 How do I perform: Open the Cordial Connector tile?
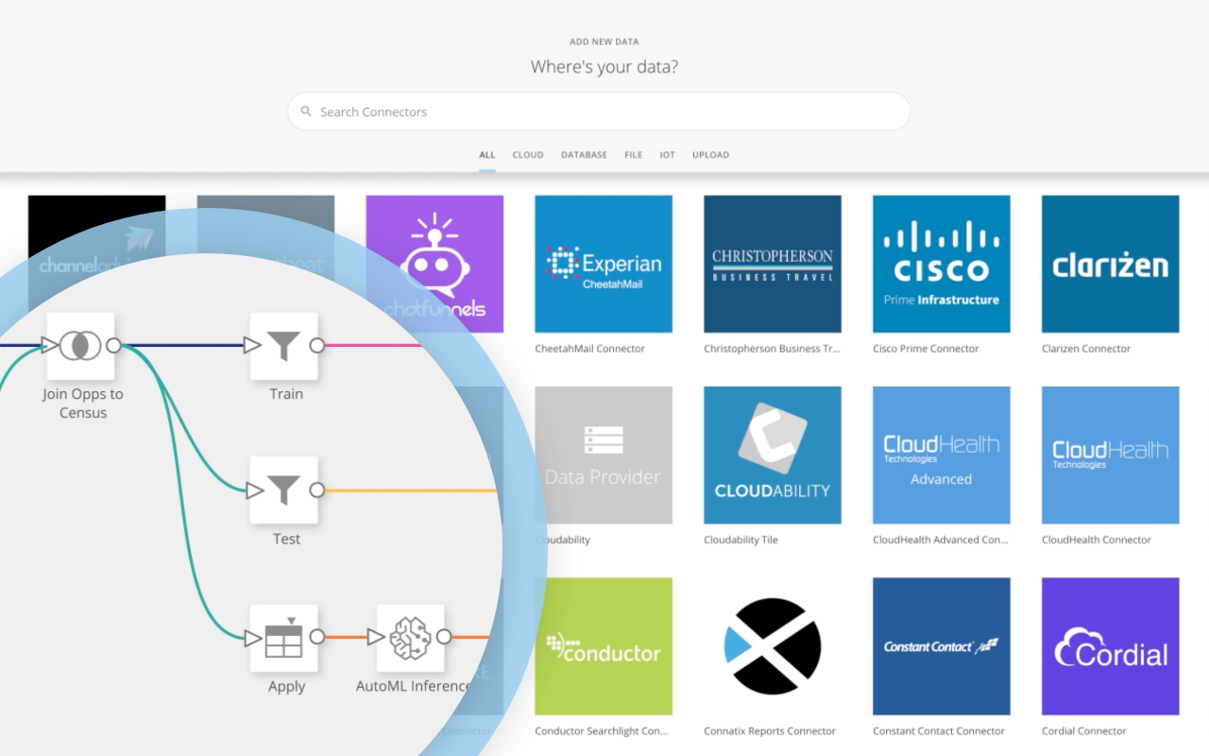point(1110,646)
